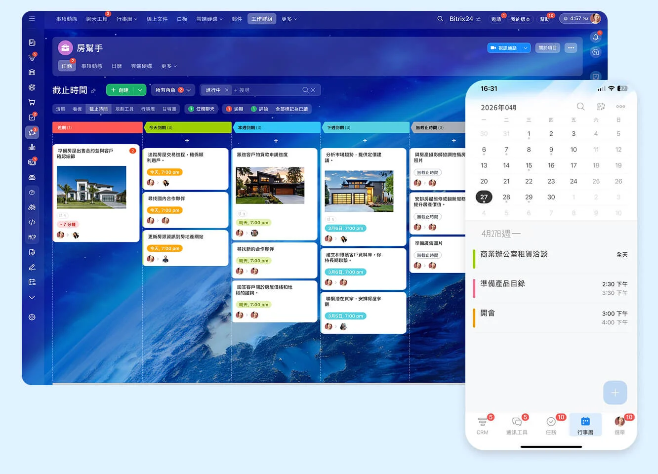Expand the 更多 menu under 房幫手
Viewport: 658px width, 474px height.
click(x=169, y=66)
